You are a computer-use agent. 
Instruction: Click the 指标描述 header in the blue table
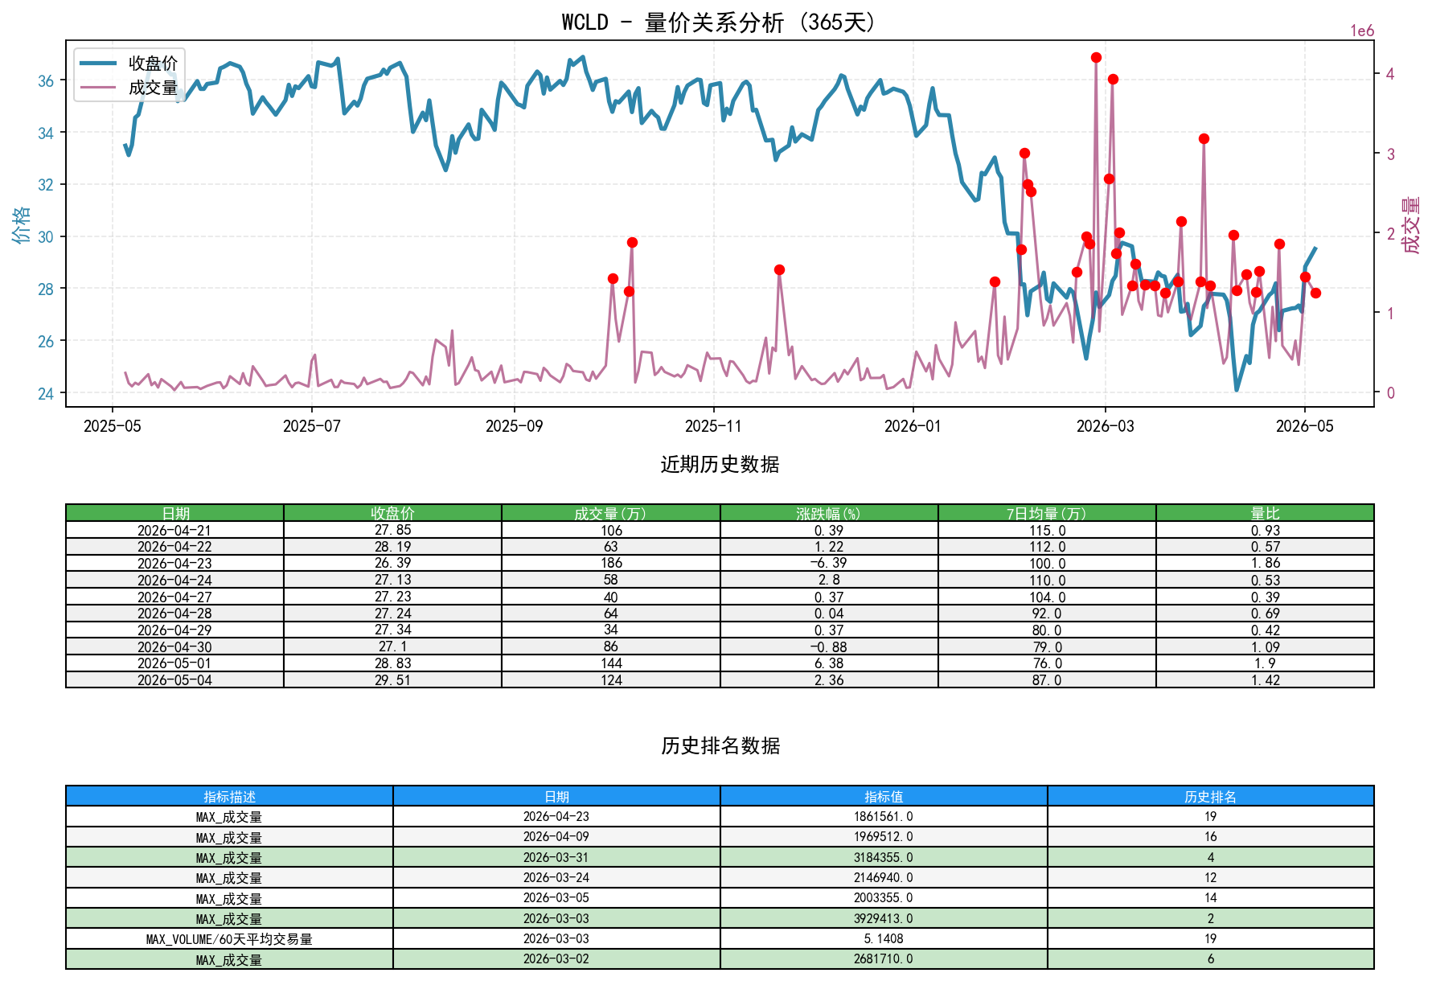click(x=229, y=796)
